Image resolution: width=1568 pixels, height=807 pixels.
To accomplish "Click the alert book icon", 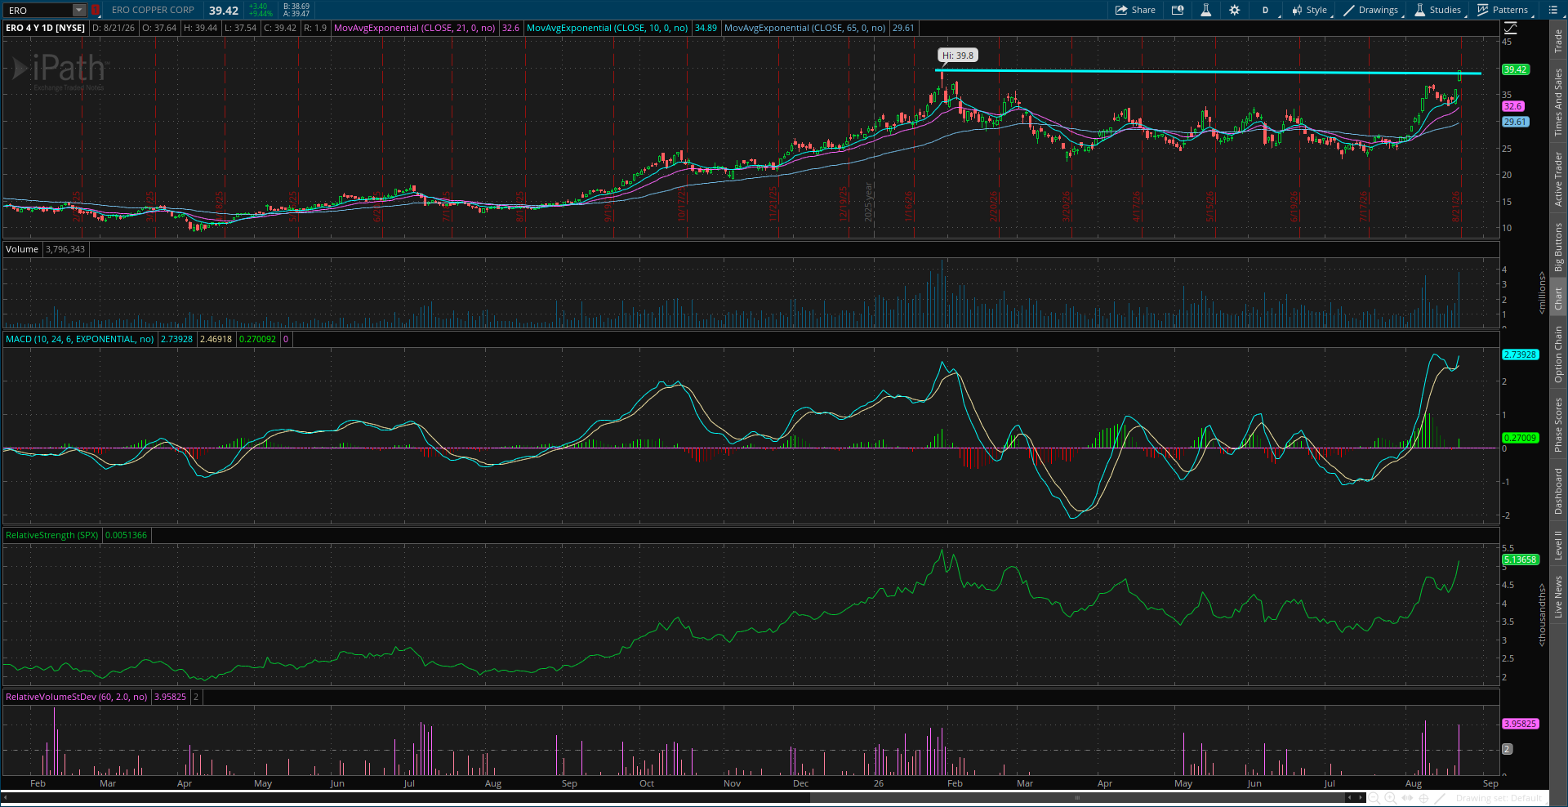I will click(x=1178, y=10).
